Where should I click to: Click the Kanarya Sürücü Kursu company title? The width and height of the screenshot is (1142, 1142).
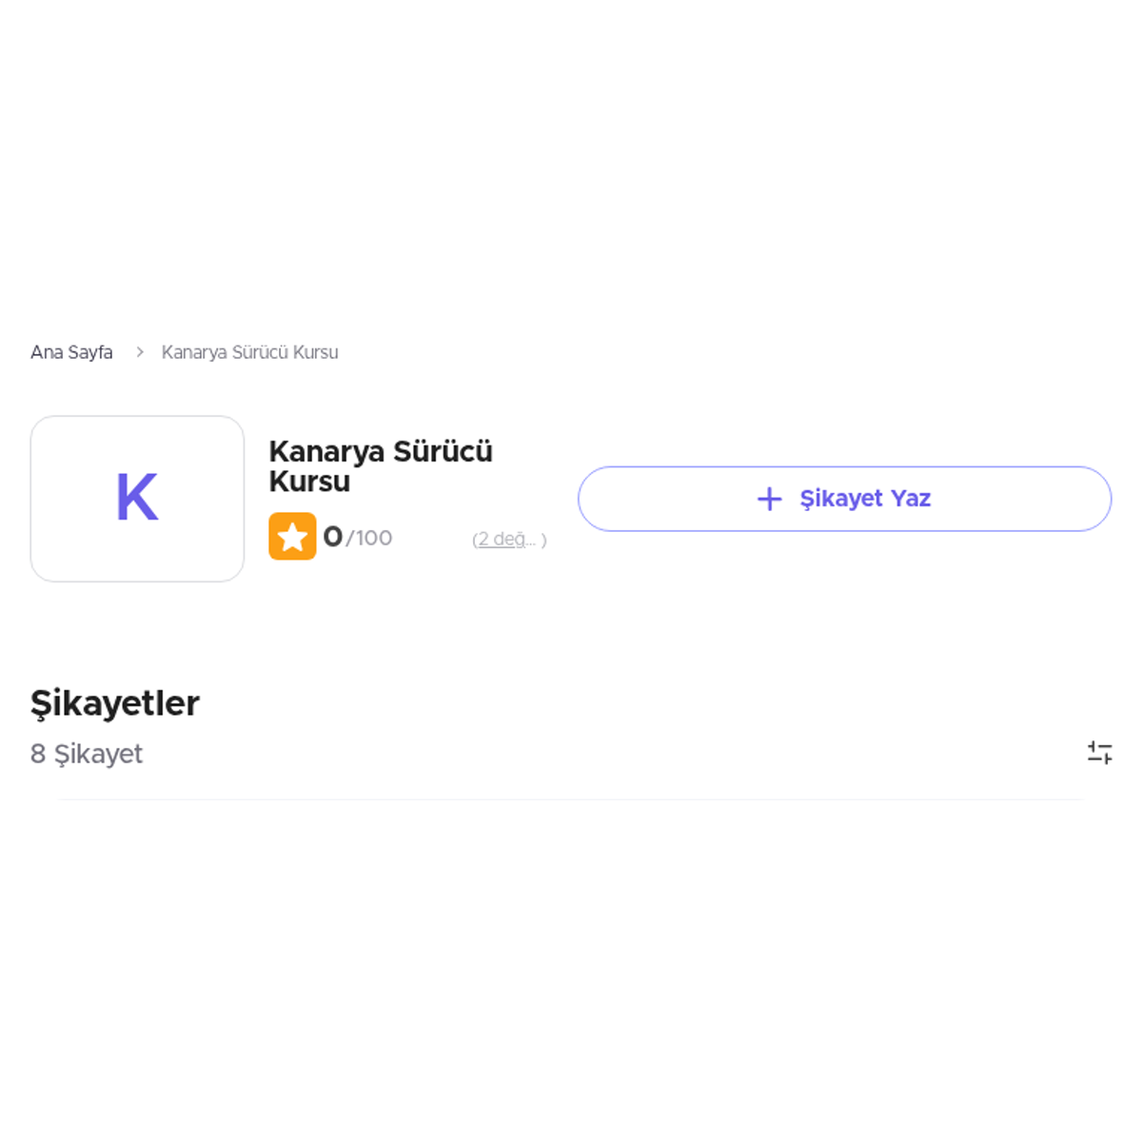pos(381,466)
